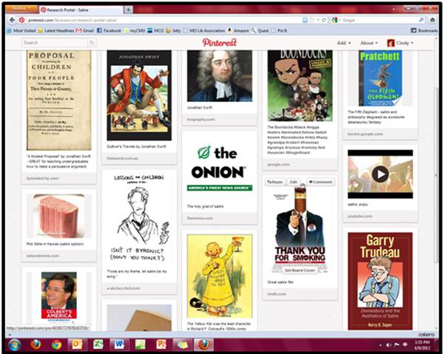Expand the Add dropdown menu
This screenshot has height=354, width=444.
pyautogui.click(x=343, y=43)
